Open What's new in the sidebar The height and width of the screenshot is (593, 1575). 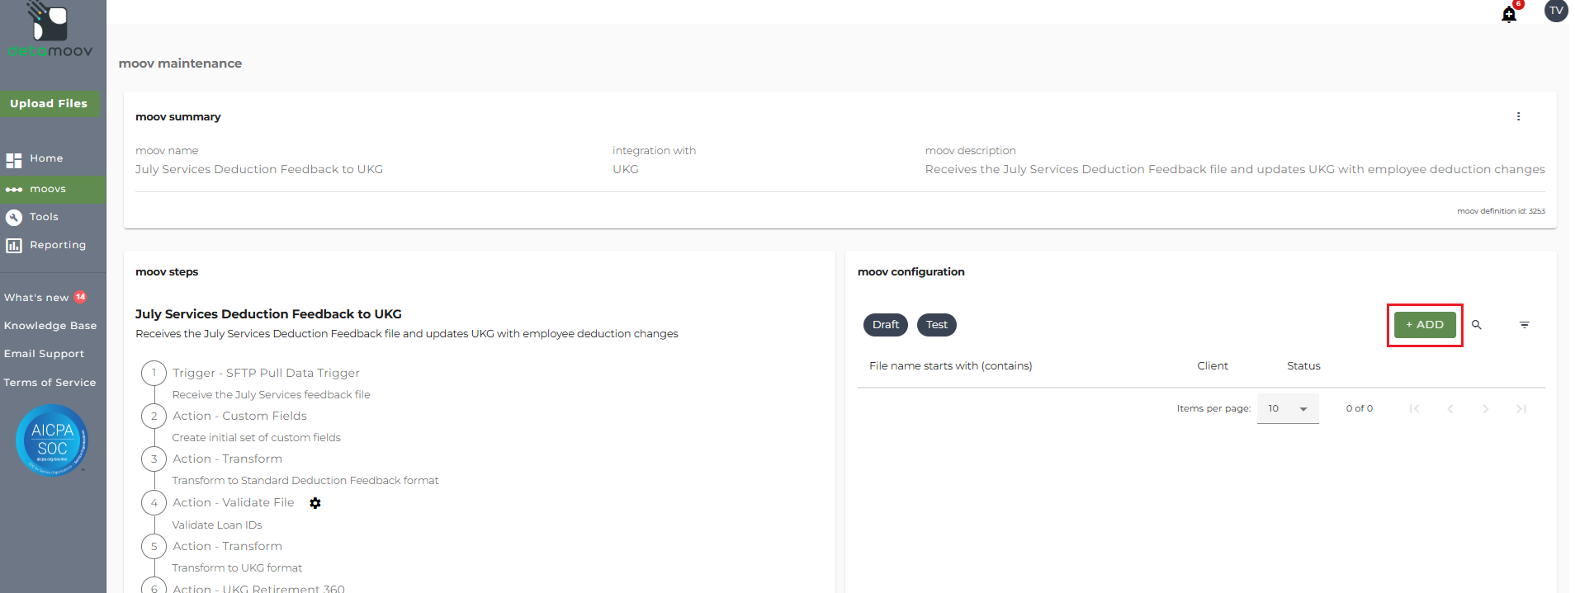(36, 298)
